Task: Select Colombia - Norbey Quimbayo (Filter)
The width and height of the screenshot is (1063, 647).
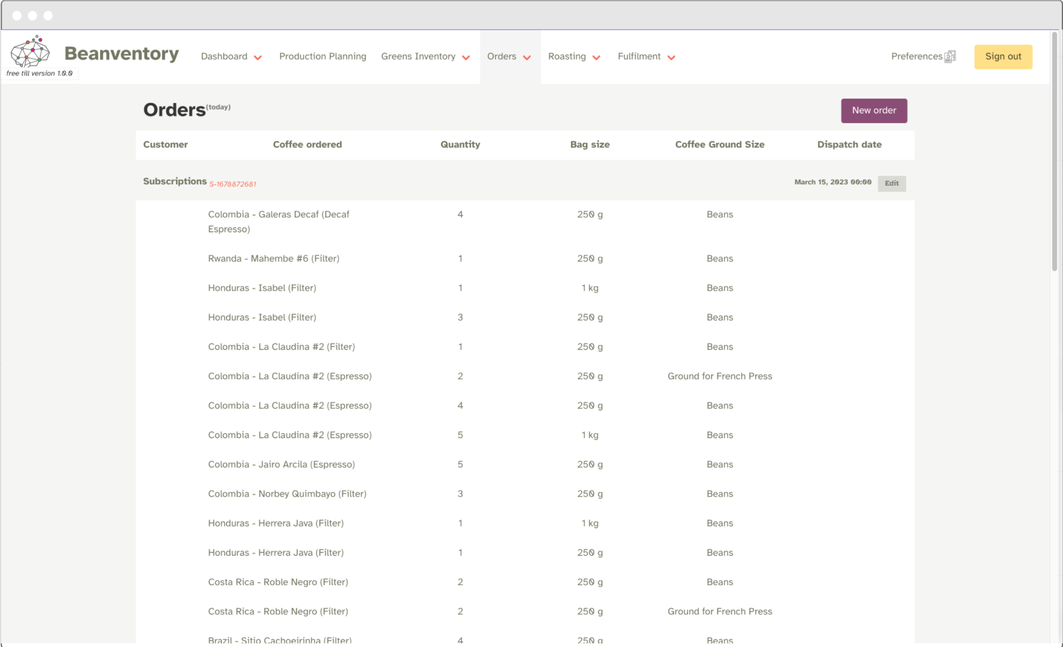Action: pos(525,494)
